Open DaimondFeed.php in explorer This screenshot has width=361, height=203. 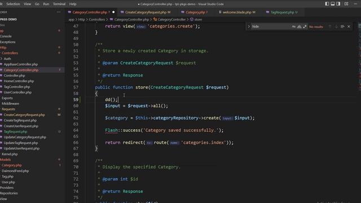coord(15,171)
